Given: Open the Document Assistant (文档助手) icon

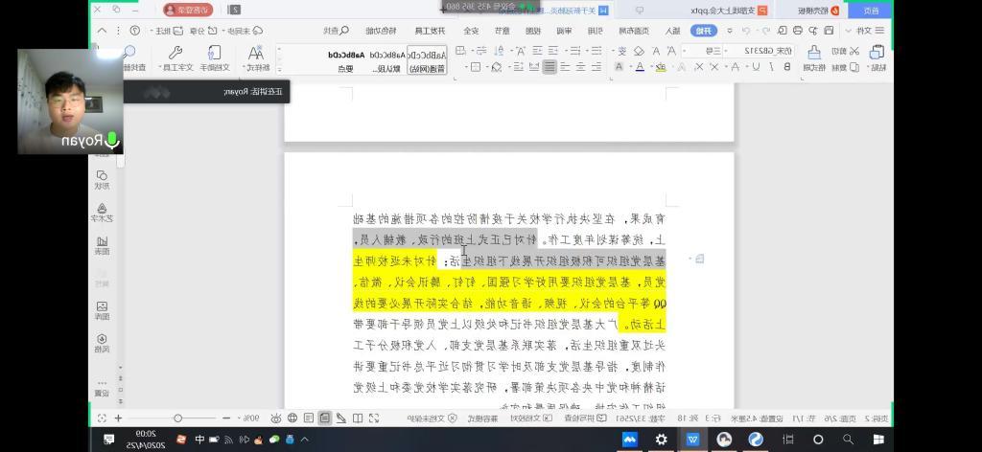Looking at the screenshot, I should click(215, 52).
